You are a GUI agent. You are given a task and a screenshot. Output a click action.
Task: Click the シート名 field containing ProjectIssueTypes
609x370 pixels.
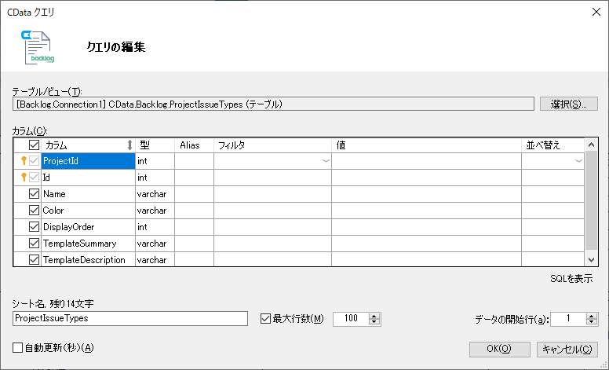pyautogui.click(x=130, y=319)
